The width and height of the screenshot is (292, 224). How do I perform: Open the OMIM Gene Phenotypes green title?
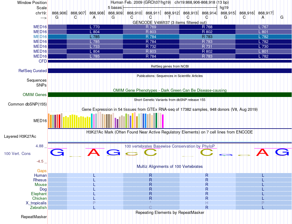click(x=170, y=90)
